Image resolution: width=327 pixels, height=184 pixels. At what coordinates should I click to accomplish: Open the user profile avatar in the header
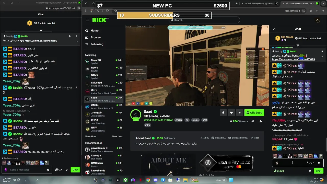click(x=317, y=20)
